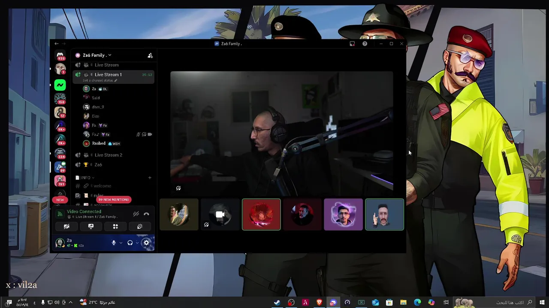Open user settings gear
This screenshot has width=549, height=308.
pyautogui.click(x=146, y=243)
